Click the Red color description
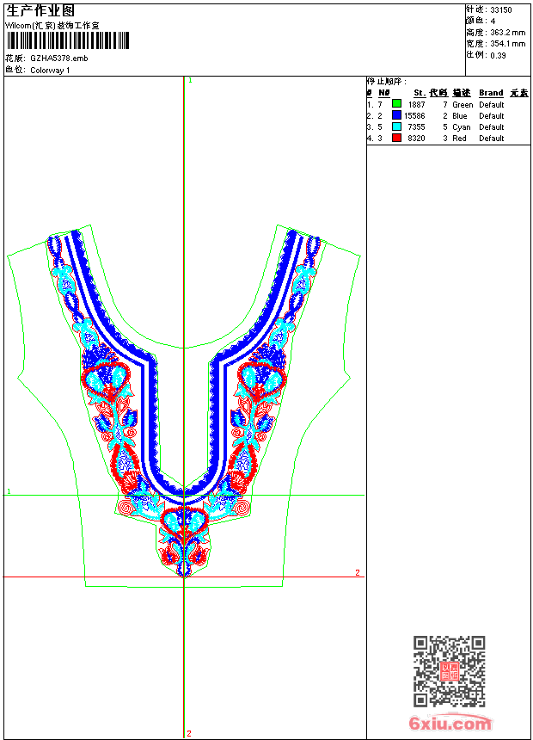 (459, 139)
